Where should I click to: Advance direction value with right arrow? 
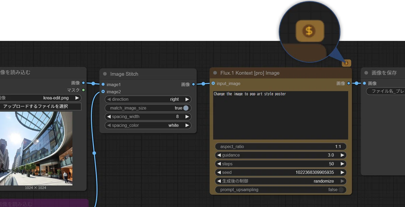[187, 99]
